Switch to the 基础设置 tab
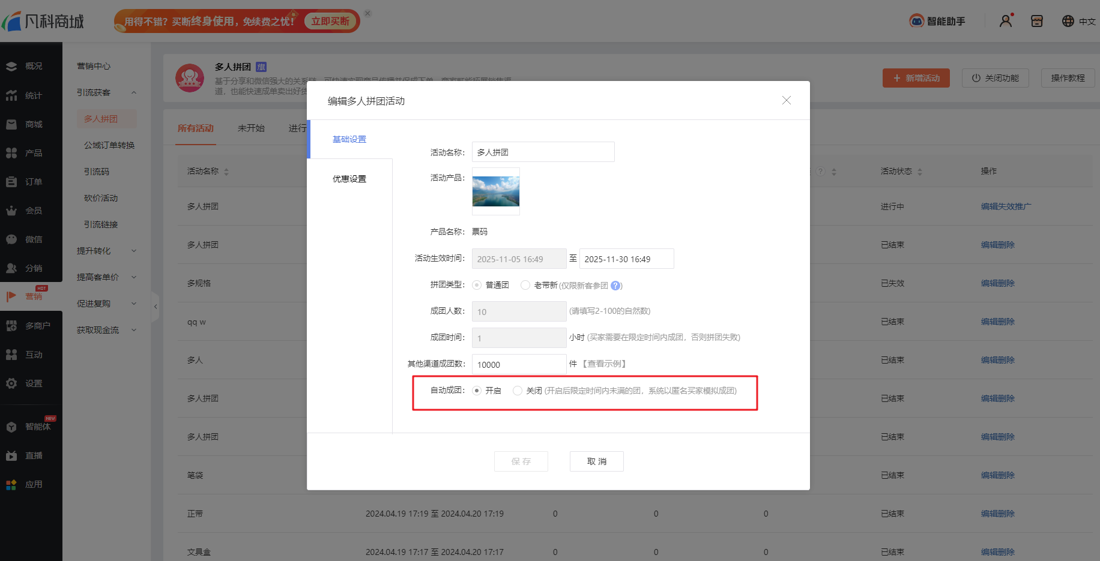 [349, 139]
